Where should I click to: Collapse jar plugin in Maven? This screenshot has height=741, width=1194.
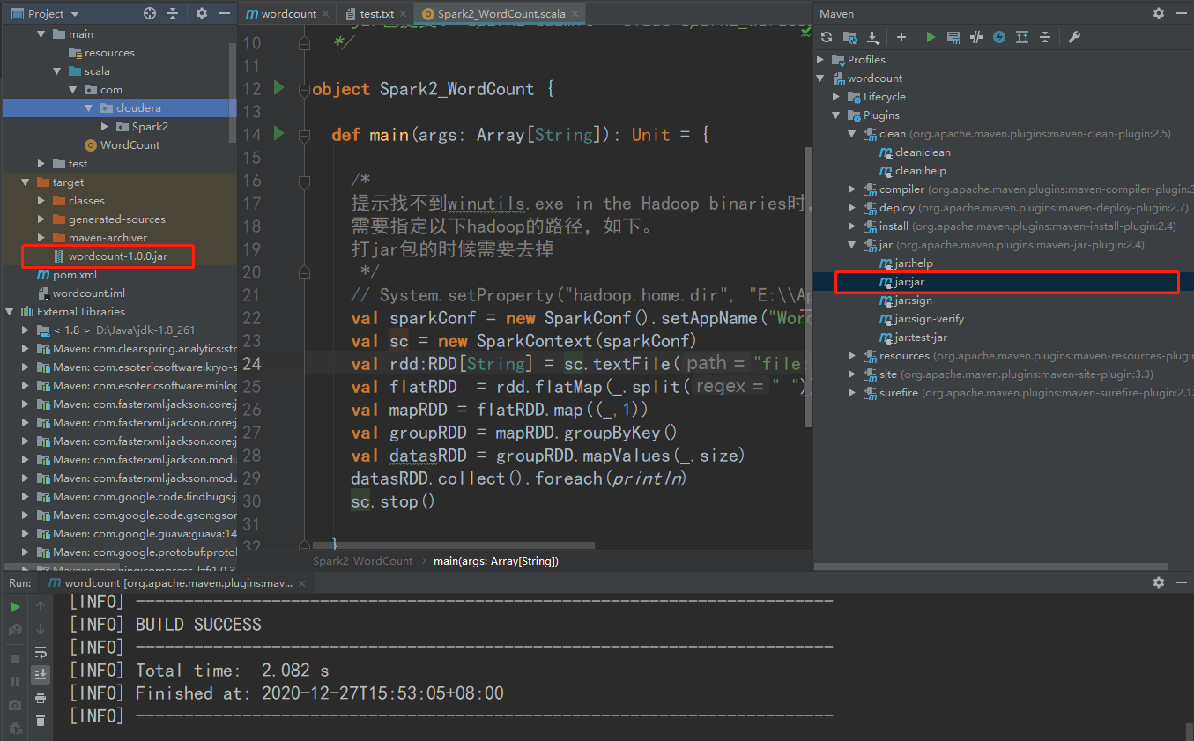[852, 245]
